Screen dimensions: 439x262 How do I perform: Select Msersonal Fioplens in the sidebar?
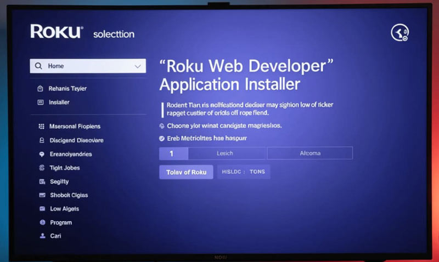coord(75,127)
